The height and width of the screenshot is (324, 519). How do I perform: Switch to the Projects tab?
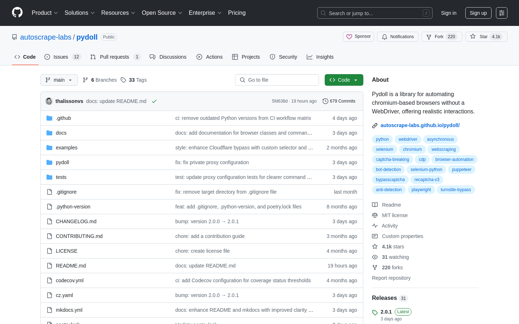click(x=246, y=57)
